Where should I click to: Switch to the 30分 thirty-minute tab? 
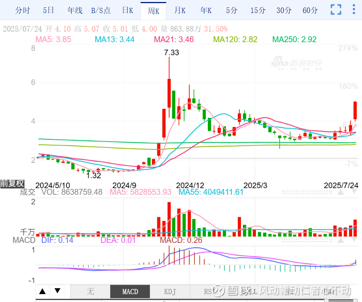pyautogui.click(x=284, y=10)
